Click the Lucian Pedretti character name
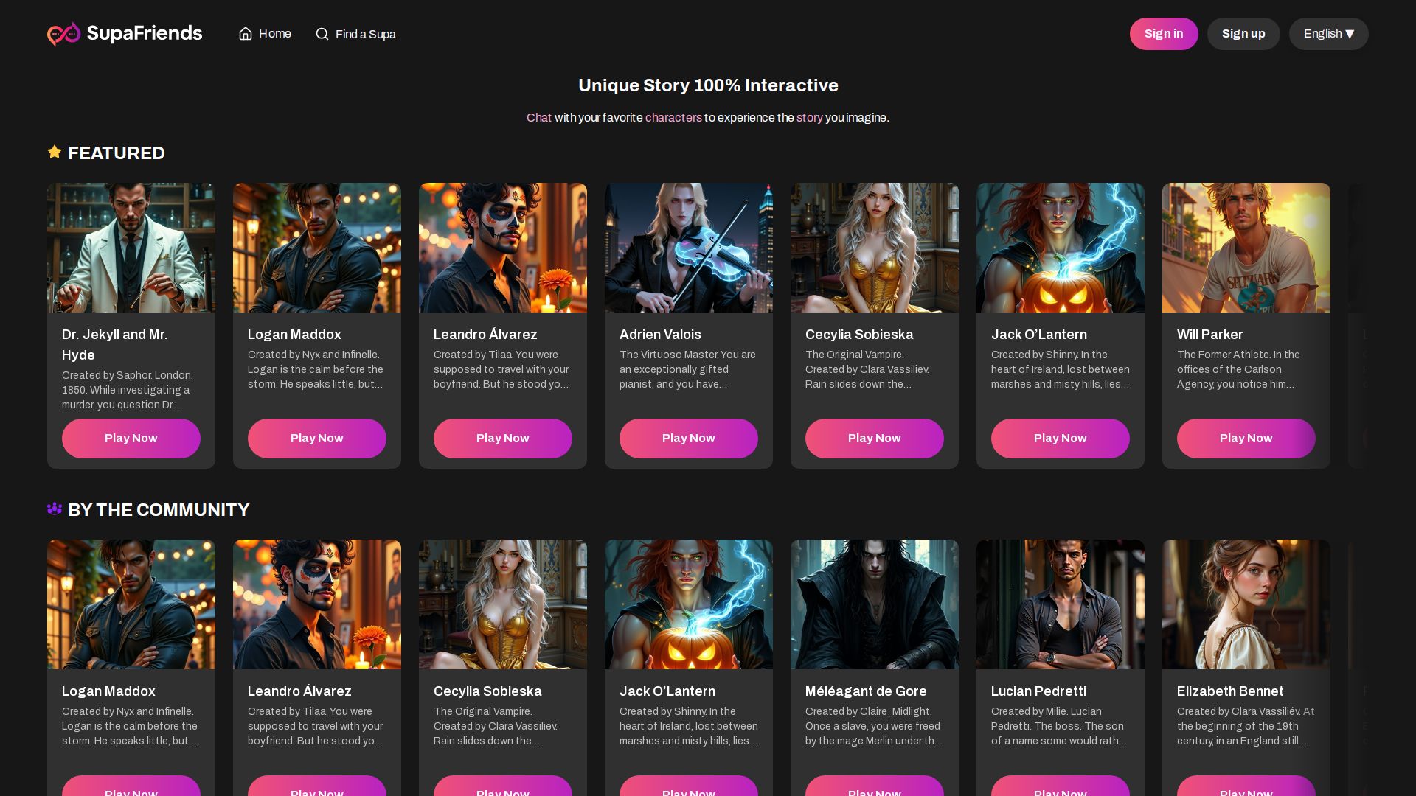 click(x=1038, y=691)
